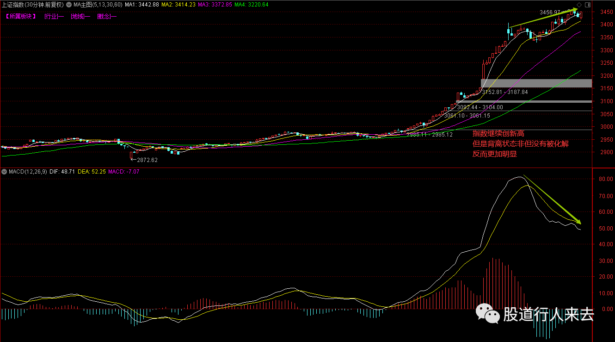Open the 概念 concept link
Screen dimensions: 615x342
[107, 16]
